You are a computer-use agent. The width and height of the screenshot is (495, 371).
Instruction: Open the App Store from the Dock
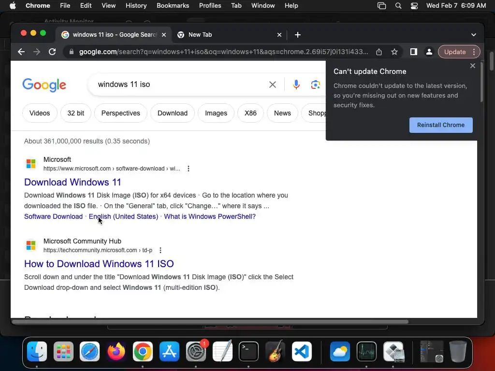tap(169, 351)
